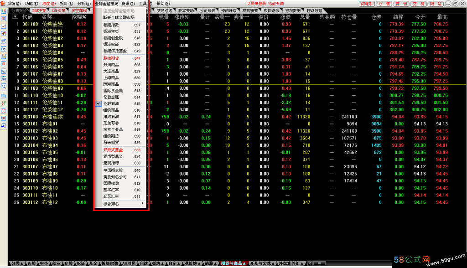The width and height of the screenshot is (467, 268).
Task: Open the column header dropdown arrow beside 代码
Action: click(x=15, y=17)
